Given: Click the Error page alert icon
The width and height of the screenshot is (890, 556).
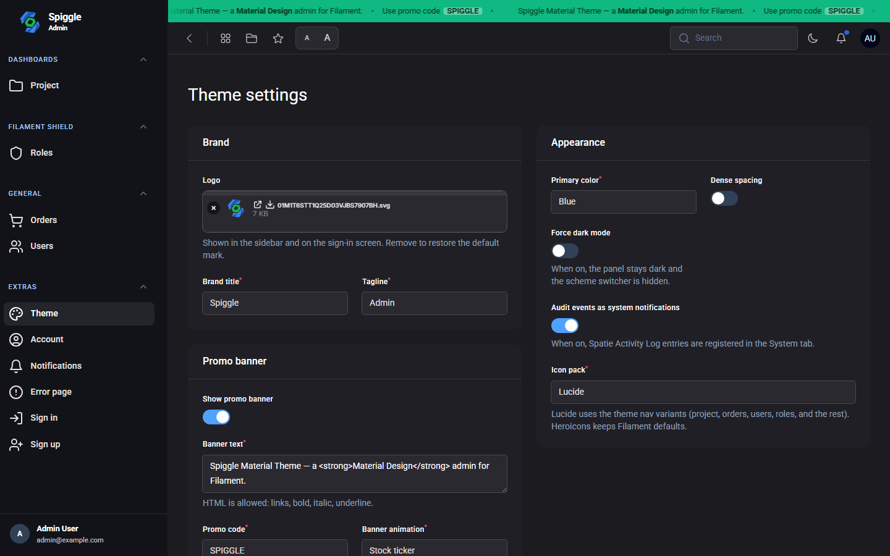Looking at the screenshot, I should pyautogui.click(x=16, y=392).
